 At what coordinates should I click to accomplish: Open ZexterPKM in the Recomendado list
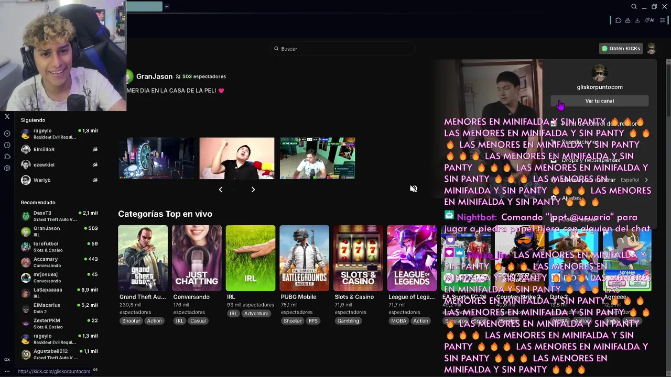coord(59,324)
